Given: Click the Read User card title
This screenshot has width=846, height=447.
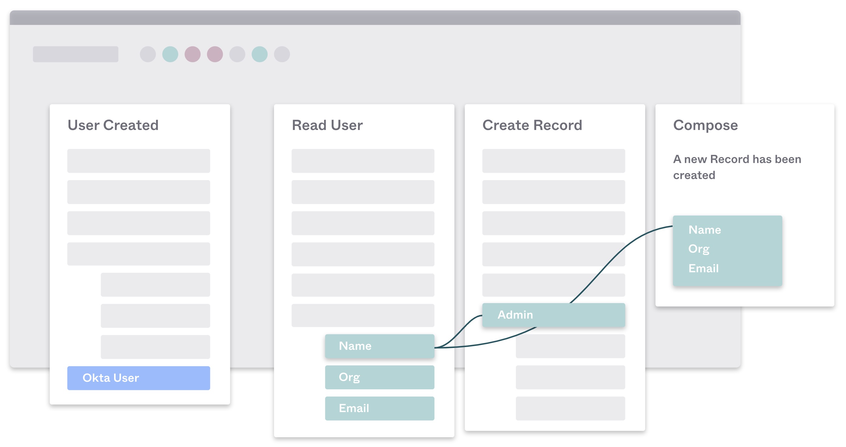Looking at the screenshot, I should pyautogui.click(x=327, y=125).
